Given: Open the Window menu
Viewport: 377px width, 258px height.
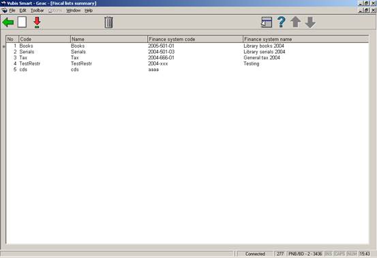Looking at the screenshot, I should tap(74, 10).
